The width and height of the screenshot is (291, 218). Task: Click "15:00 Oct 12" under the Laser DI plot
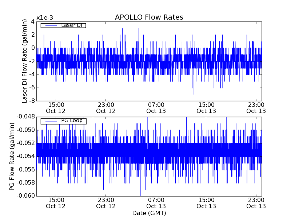[56, 108]
